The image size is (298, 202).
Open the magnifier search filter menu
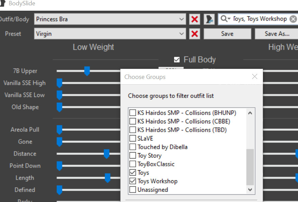[226, 19]
